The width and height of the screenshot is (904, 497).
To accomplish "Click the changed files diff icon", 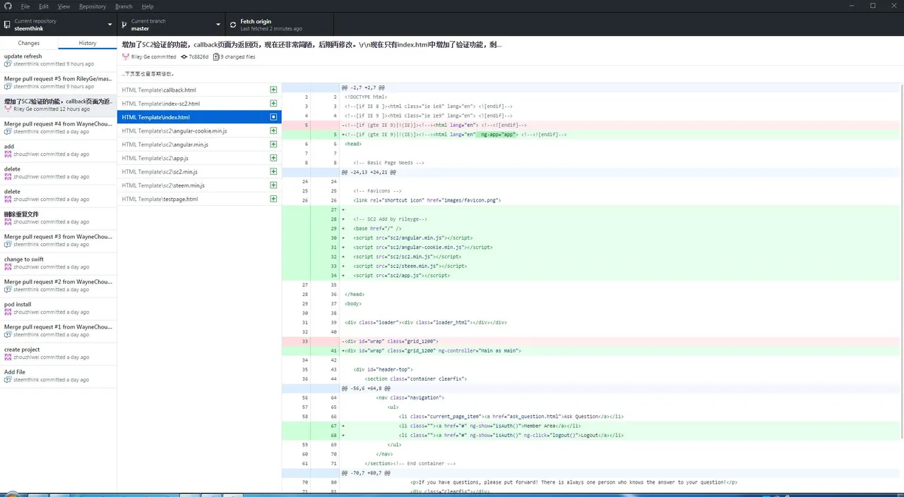I will [x=216, y=57].
